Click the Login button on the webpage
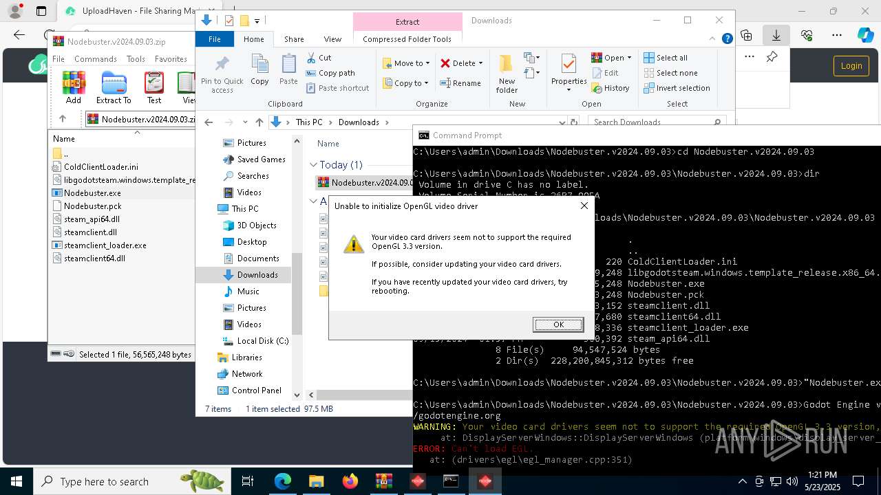Screen dimensions: 881x495 click(x=851, y=66)
